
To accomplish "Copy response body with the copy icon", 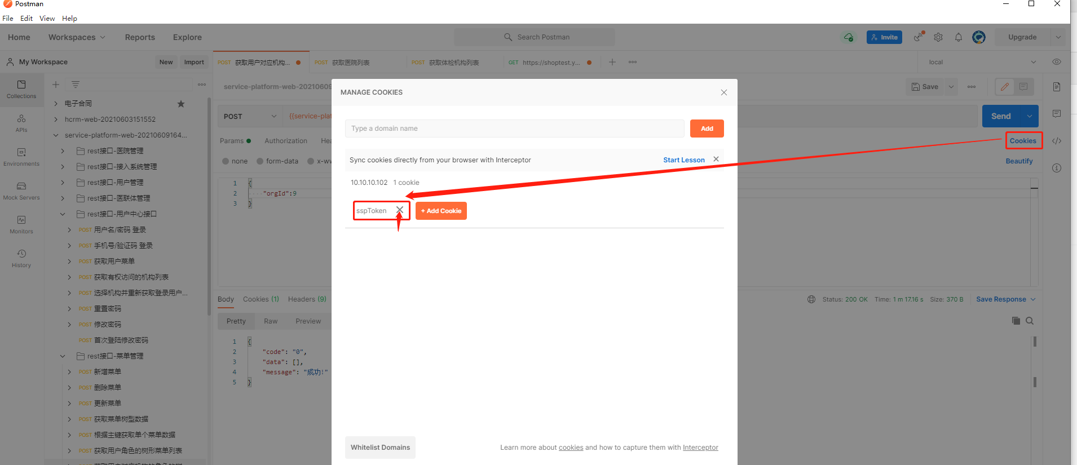I will pyautogui.click(x=1016, y=321).
